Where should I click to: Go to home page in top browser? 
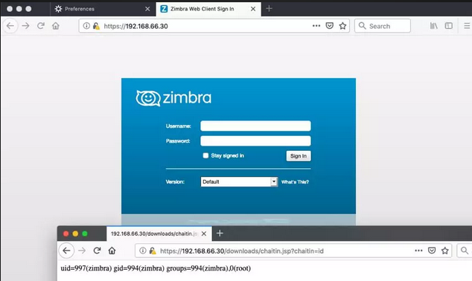click(x=56, y=26)
